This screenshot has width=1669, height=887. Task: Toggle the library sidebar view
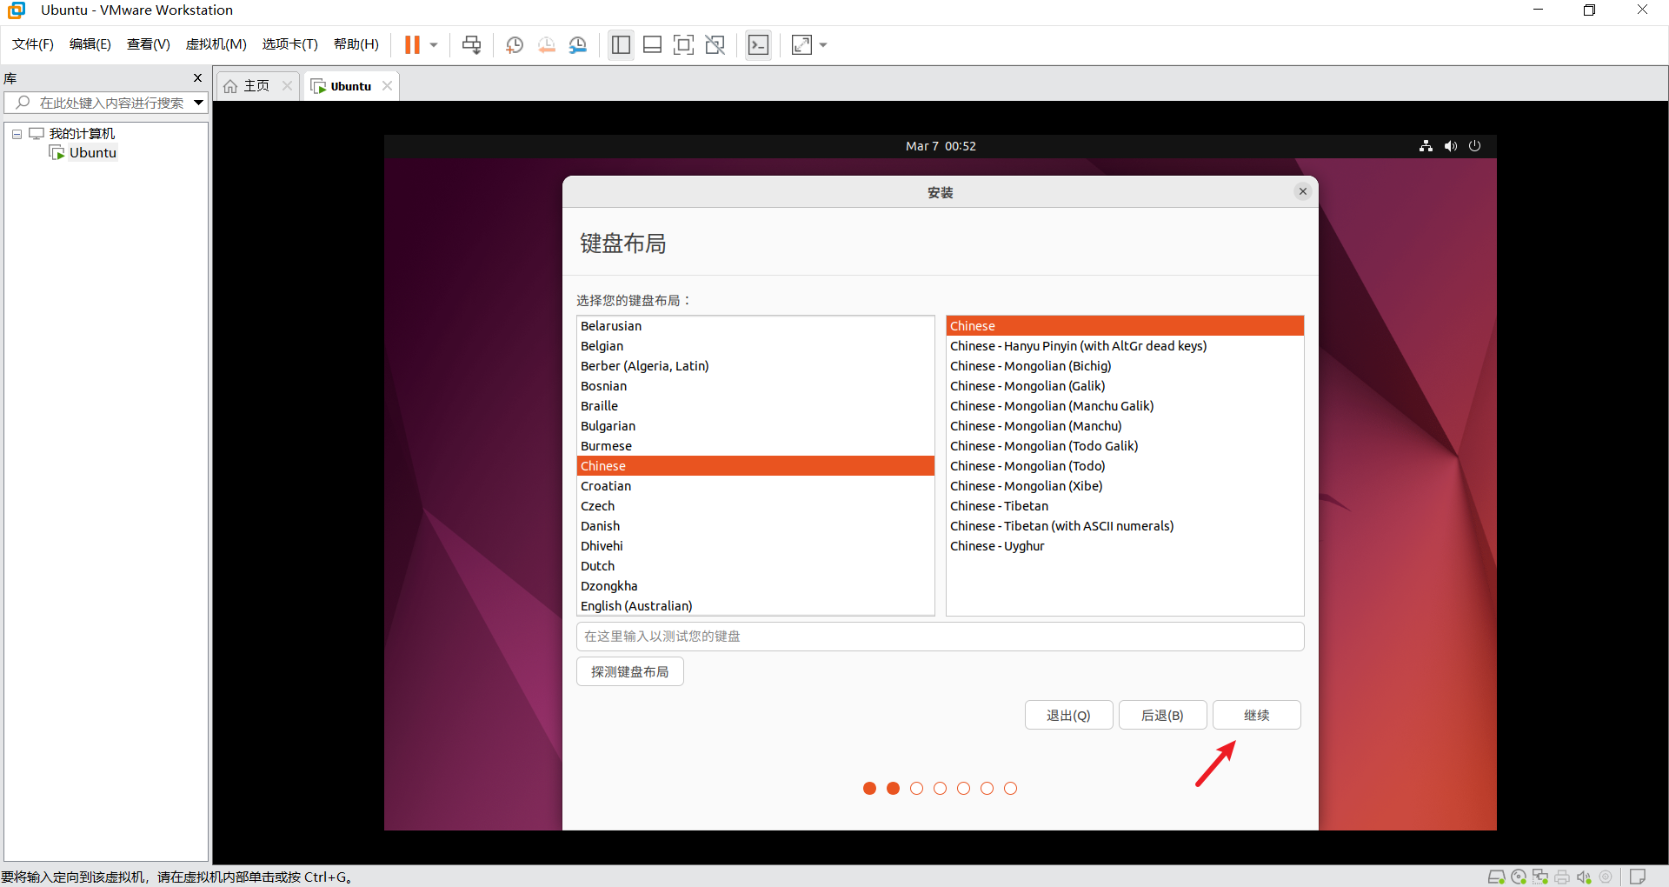coord(621,45)
